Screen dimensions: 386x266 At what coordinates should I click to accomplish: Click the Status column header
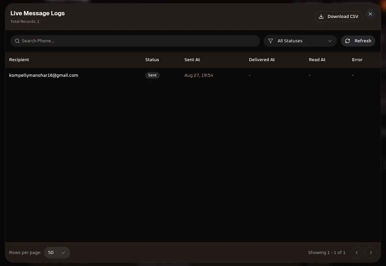tap(152, 60)
